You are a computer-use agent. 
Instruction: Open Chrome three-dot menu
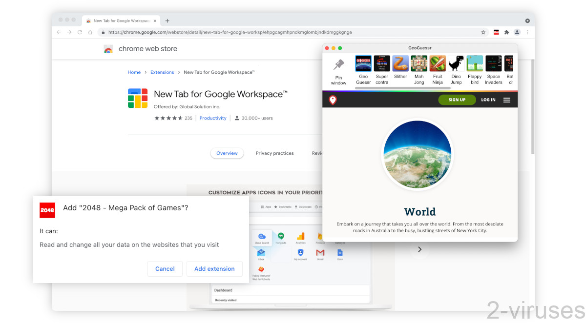pyautogui.click(x=527, y=32)
